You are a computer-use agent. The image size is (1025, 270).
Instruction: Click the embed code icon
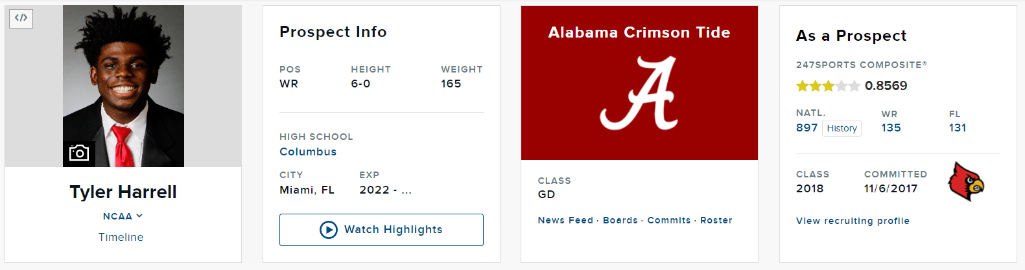[21, 18]
